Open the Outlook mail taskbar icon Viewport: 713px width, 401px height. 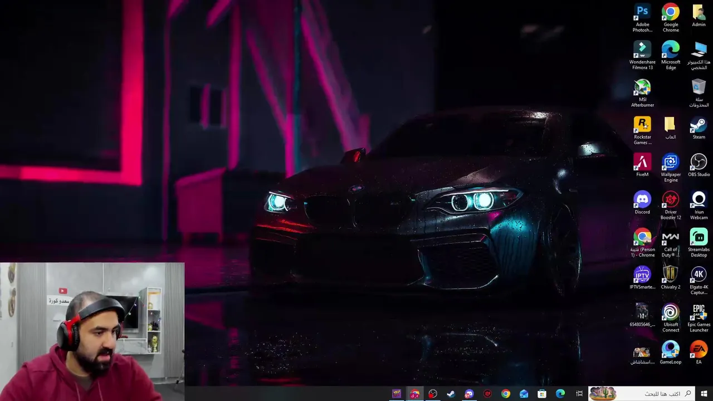(x=524, y=394)
